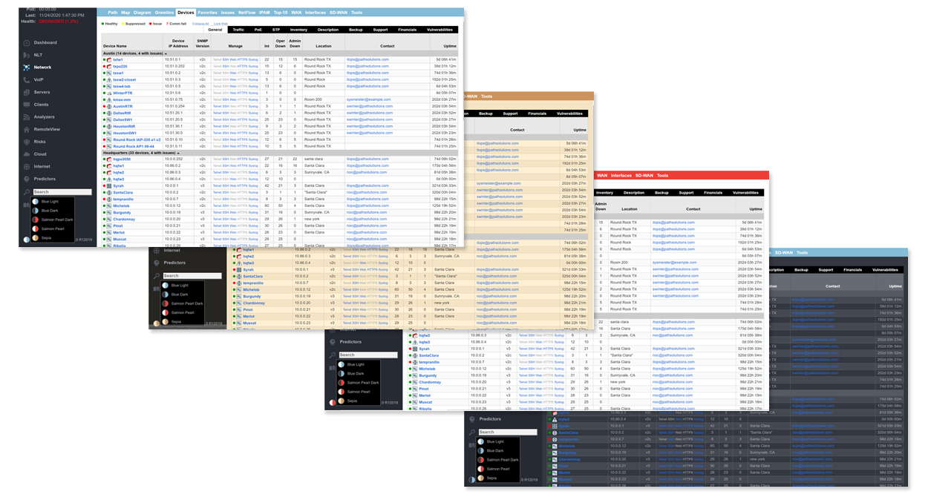Open the Risks shield icon
The width and height of the screenshot is (928, 503).
(27, 142)
